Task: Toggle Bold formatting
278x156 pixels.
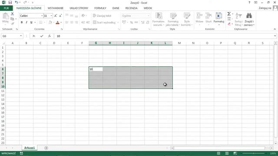Action: pyautogui.click(x=22, y=23)
